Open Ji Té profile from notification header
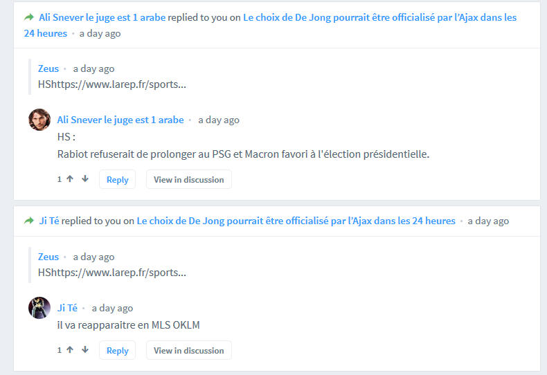The height and width of the screenshot is (375, 547). pos(49,221)
